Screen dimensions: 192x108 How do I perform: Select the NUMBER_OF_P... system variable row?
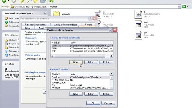(80, 83)
